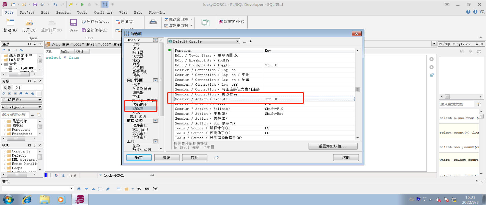The height and width of the screenshot is (205, 486).
Task: Toggle the pin on 模板 panel
Action: [35, 145]
